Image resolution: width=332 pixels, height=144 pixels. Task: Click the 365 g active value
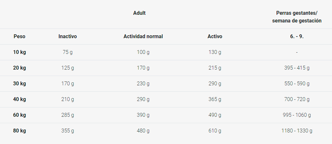click(x=215, y=99)
